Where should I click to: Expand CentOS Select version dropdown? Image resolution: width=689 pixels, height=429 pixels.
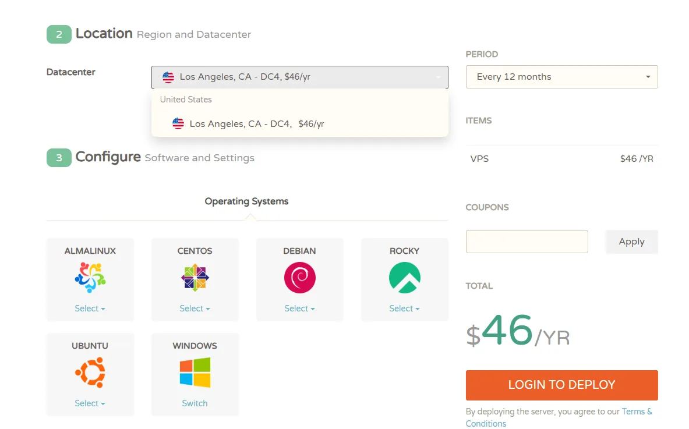coord(195,309)
